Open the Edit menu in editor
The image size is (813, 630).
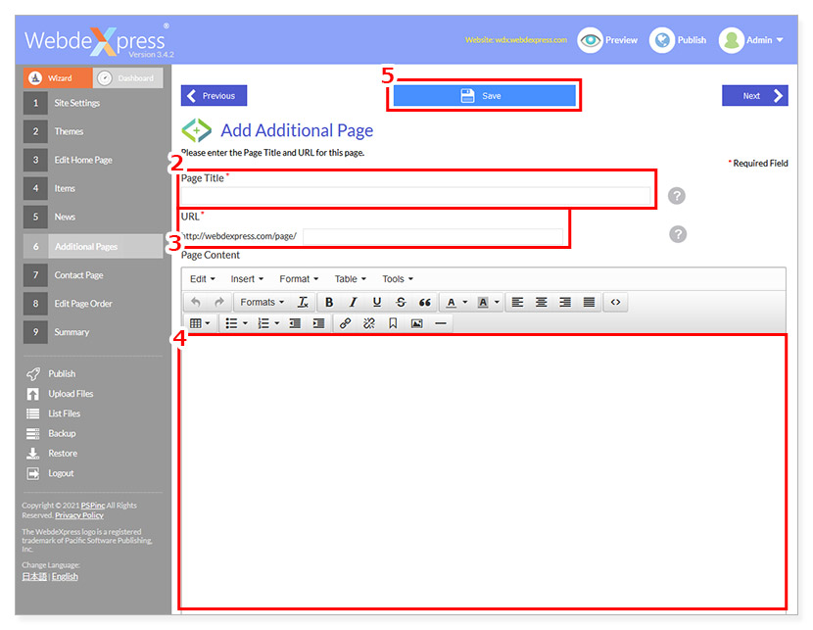202,279
